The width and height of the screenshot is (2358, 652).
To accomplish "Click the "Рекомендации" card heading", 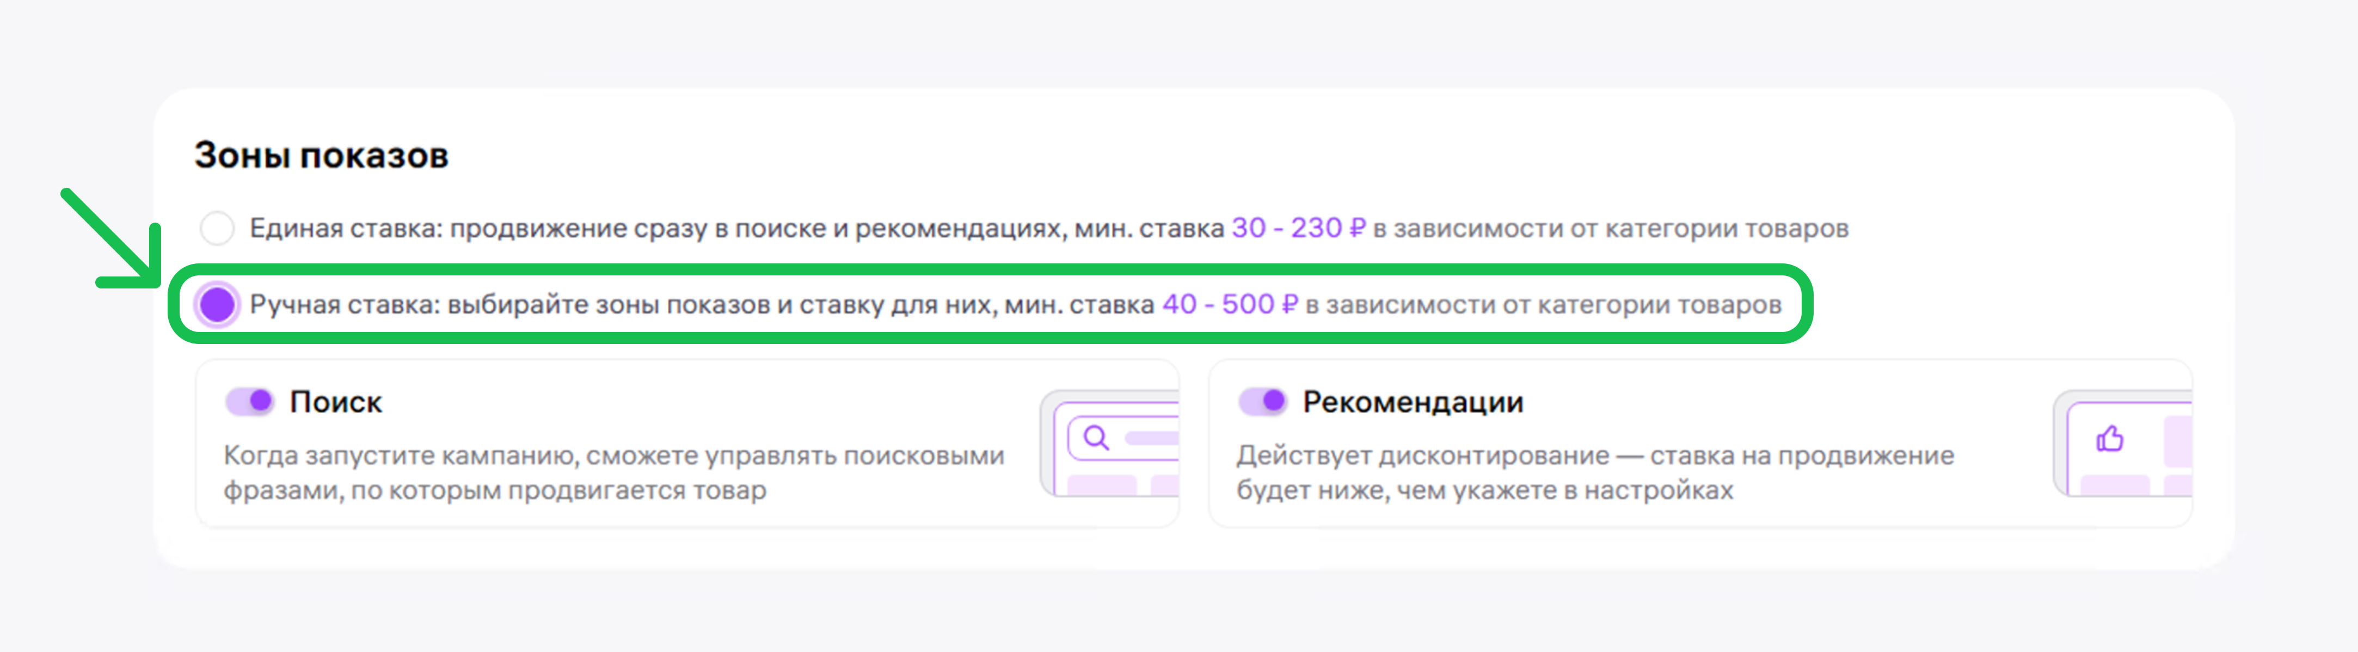I will (1413, 402).
